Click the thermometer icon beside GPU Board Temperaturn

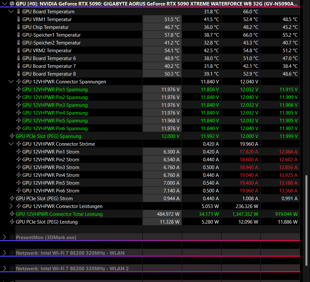pyautogui.click(x=19, y=11)
